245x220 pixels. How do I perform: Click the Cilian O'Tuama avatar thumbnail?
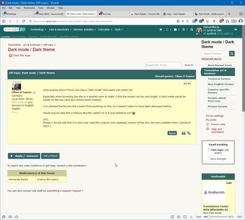pyautogui.click(x=16, y=86)
